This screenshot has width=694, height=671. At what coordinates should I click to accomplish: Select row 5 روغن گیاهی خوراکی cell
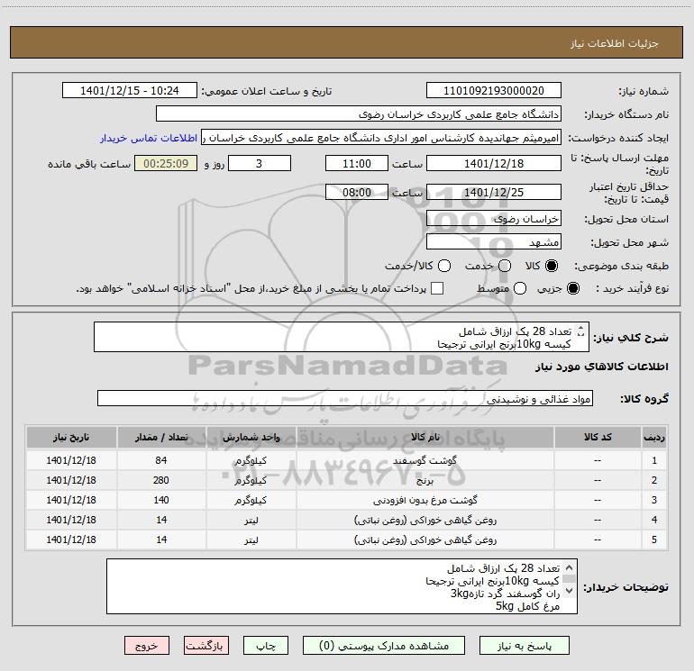click(x=425, y=540)
